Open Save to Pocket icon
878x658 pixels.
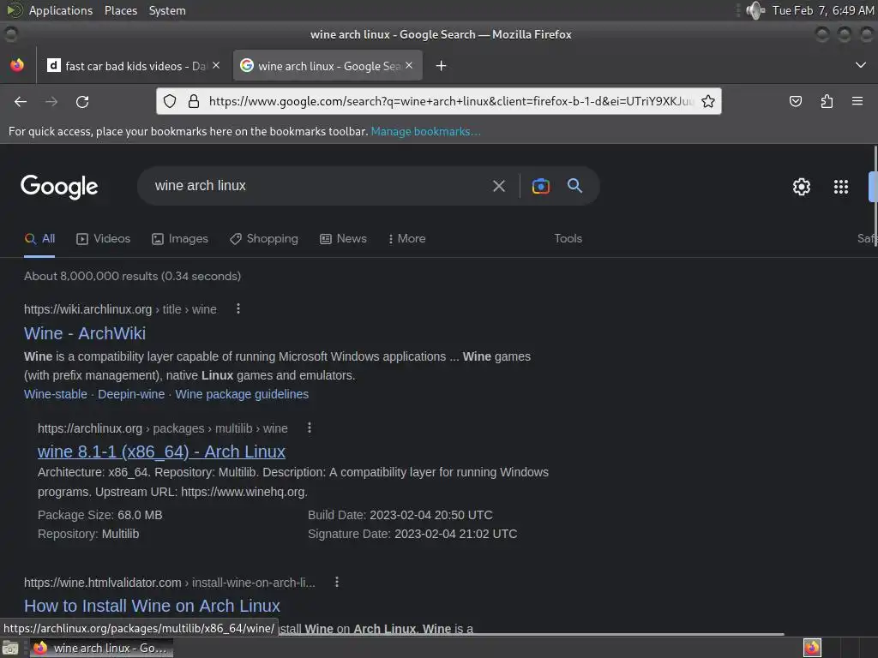coord(795,101)
